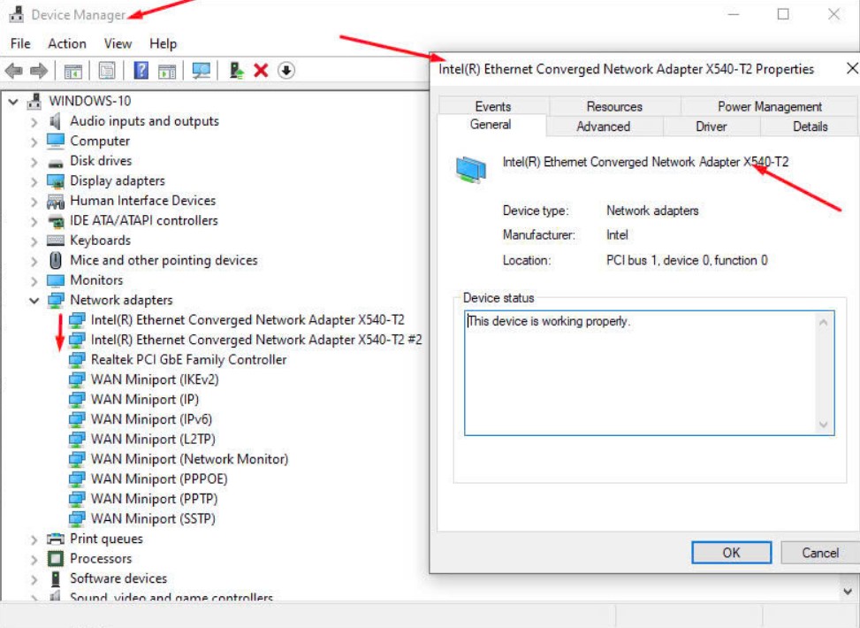
Task: Click the Realtek PCI GbE adapter icon
Action: (x=77, y=360)
